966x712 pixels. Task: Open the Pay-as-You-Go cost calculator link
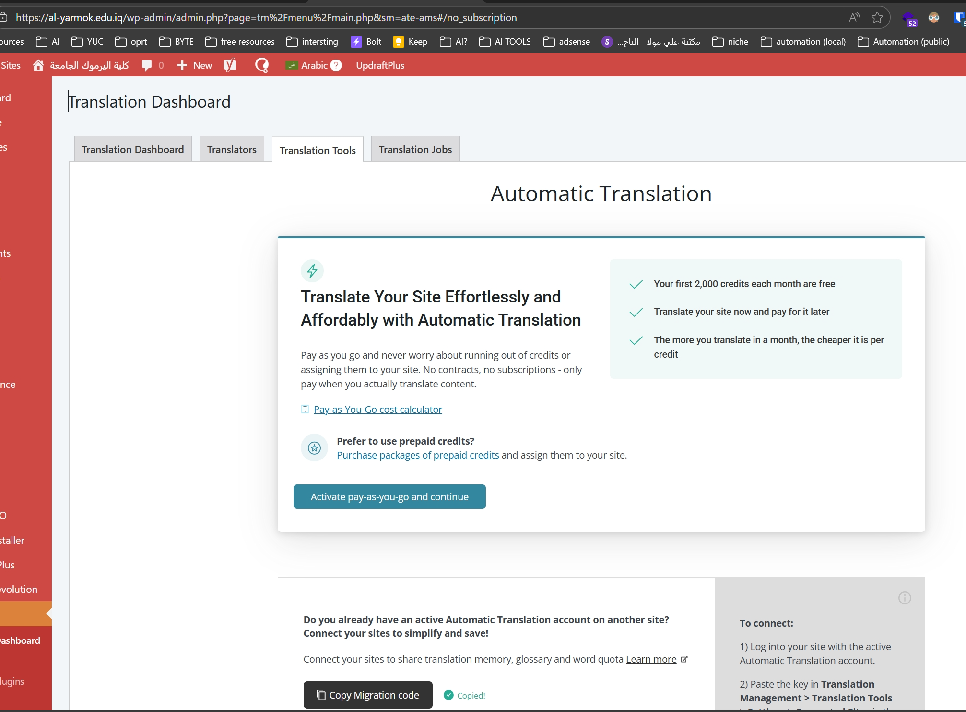377,409
